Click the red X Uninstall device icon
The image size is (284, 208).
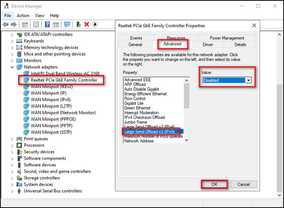pos(87,24)
